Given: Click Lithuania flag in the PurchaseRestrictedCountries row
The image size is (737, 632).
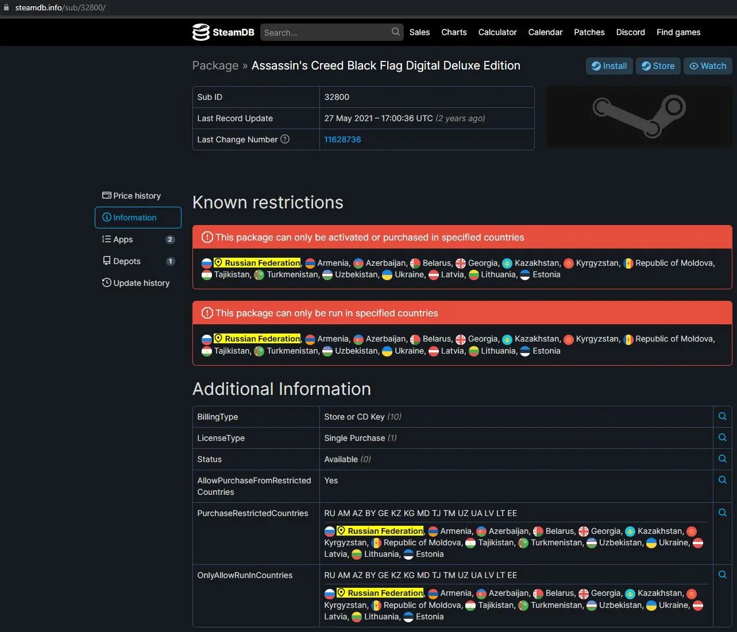Looking at the screenshot, I should 357,555.
